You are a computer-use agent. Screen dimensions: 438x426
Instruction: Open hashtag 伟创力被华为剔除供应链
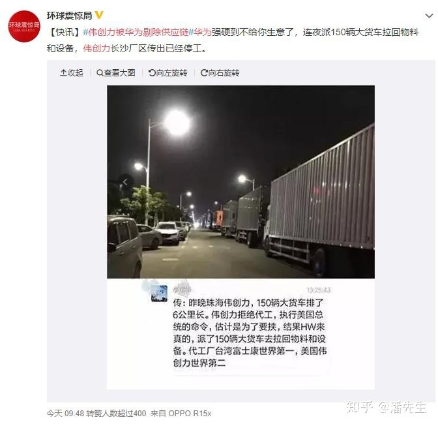coord(136,33)
